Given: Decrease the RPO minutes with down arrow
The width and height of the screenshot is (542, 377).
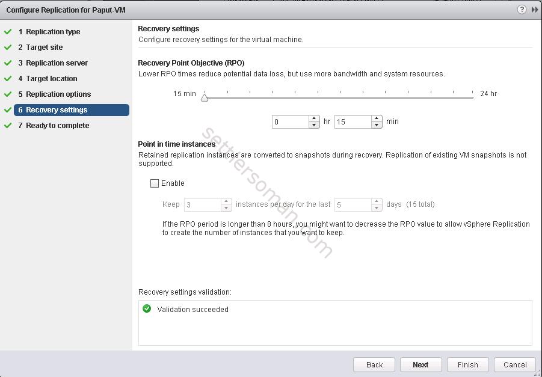Looking at the screenshot, I should (x=377, y=125).
